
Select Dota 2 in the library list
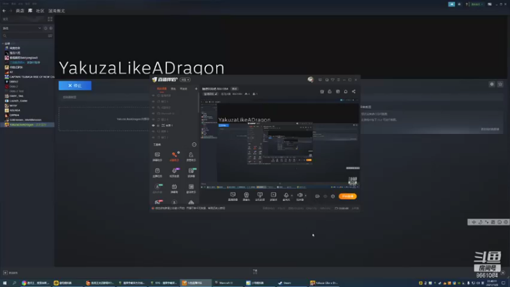13,87
